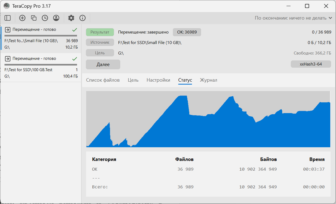
Task: Click the copy files toolbar icon
Action: [34, 18]
